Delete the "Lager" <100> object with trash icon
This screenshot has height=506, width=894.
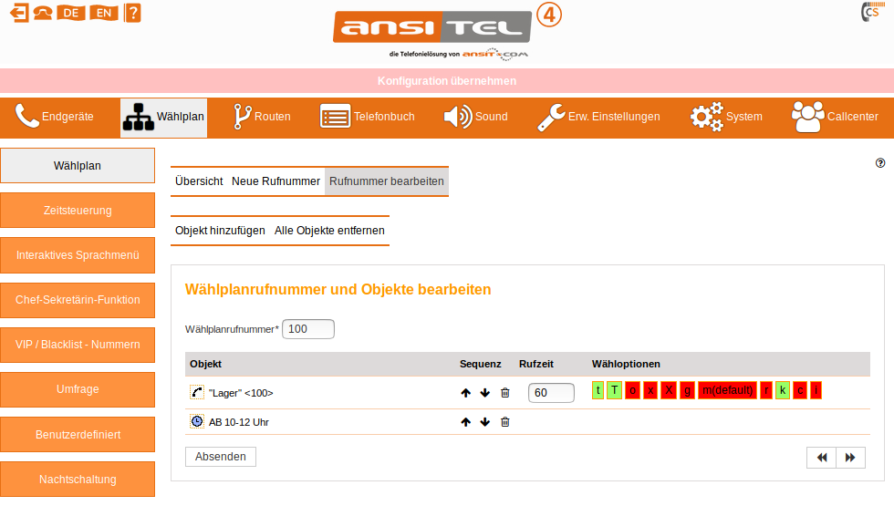click(x=505, y=393)
